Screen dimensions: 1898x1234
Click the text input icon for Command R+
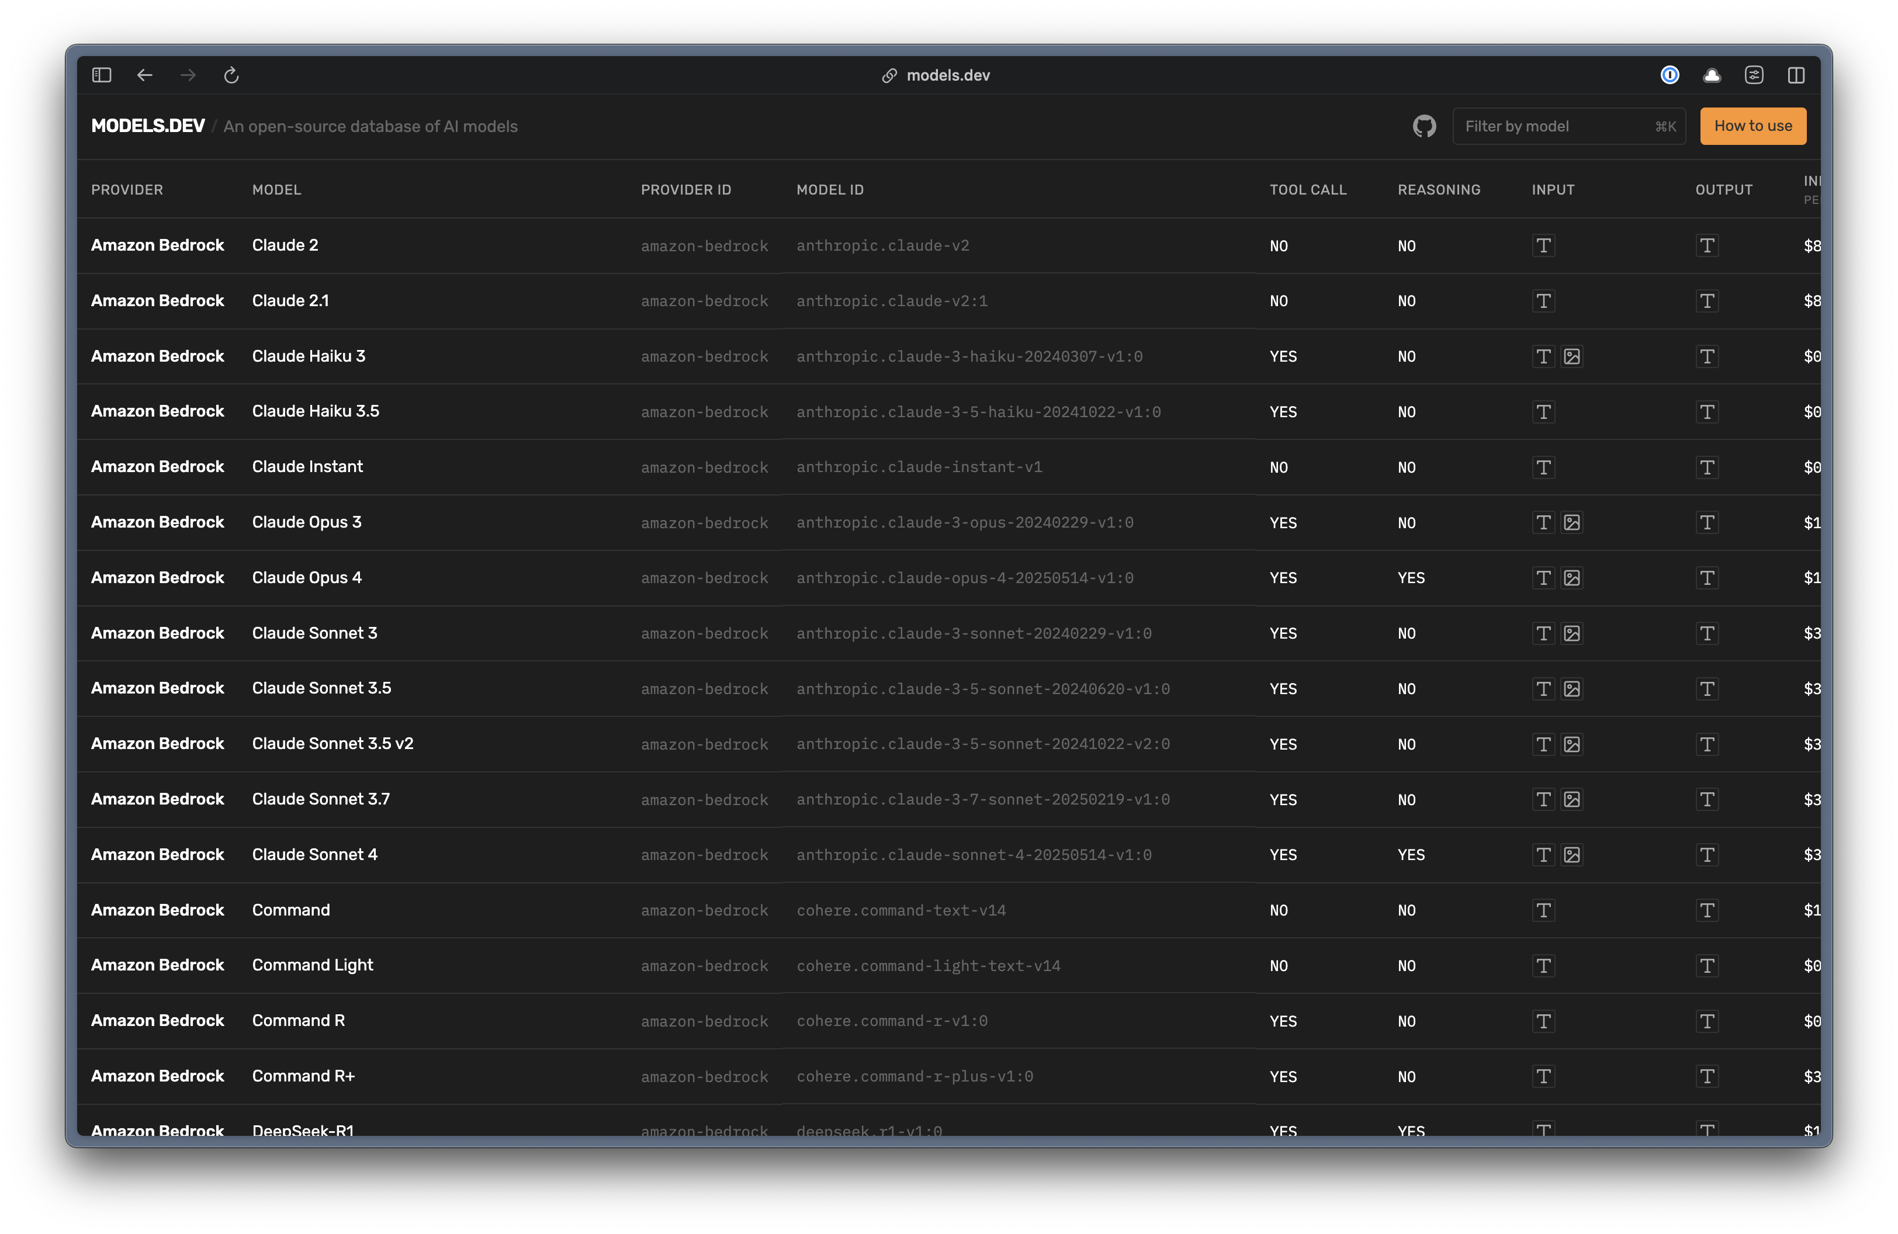(x=1544, y=1077)
